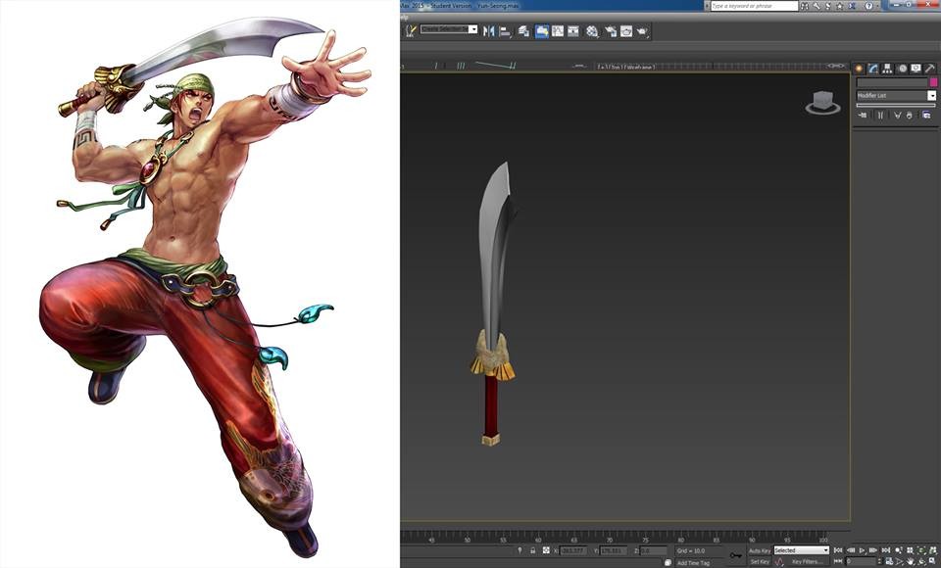This screenshot has height=568, width=941.
Task: Select the Modify panel wrench icon
Action: pos(871,69)
